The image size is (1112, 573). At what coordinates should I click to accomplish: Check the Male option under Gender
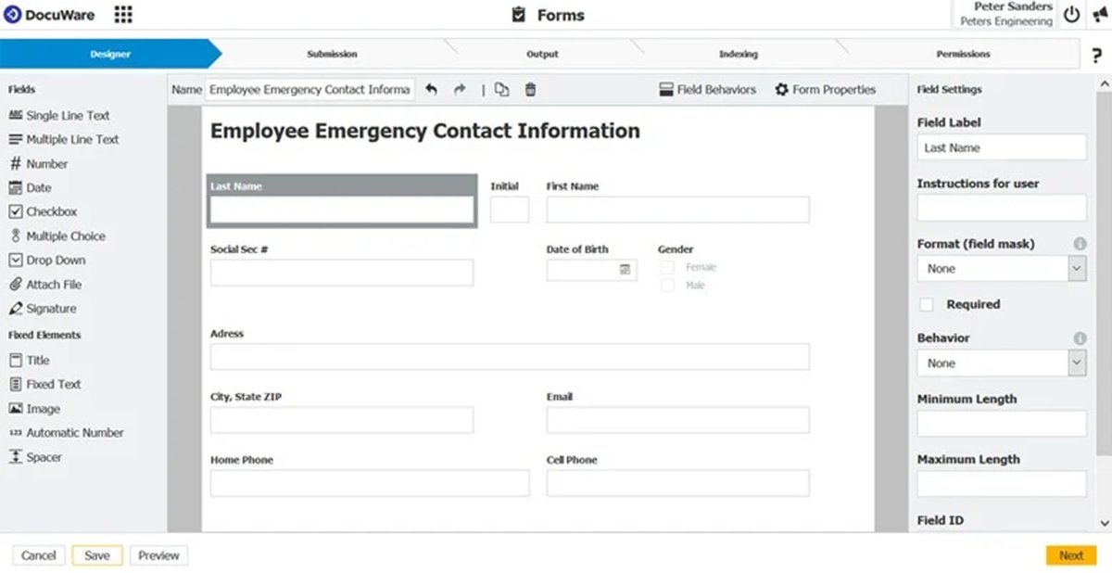tap(667, 285)
